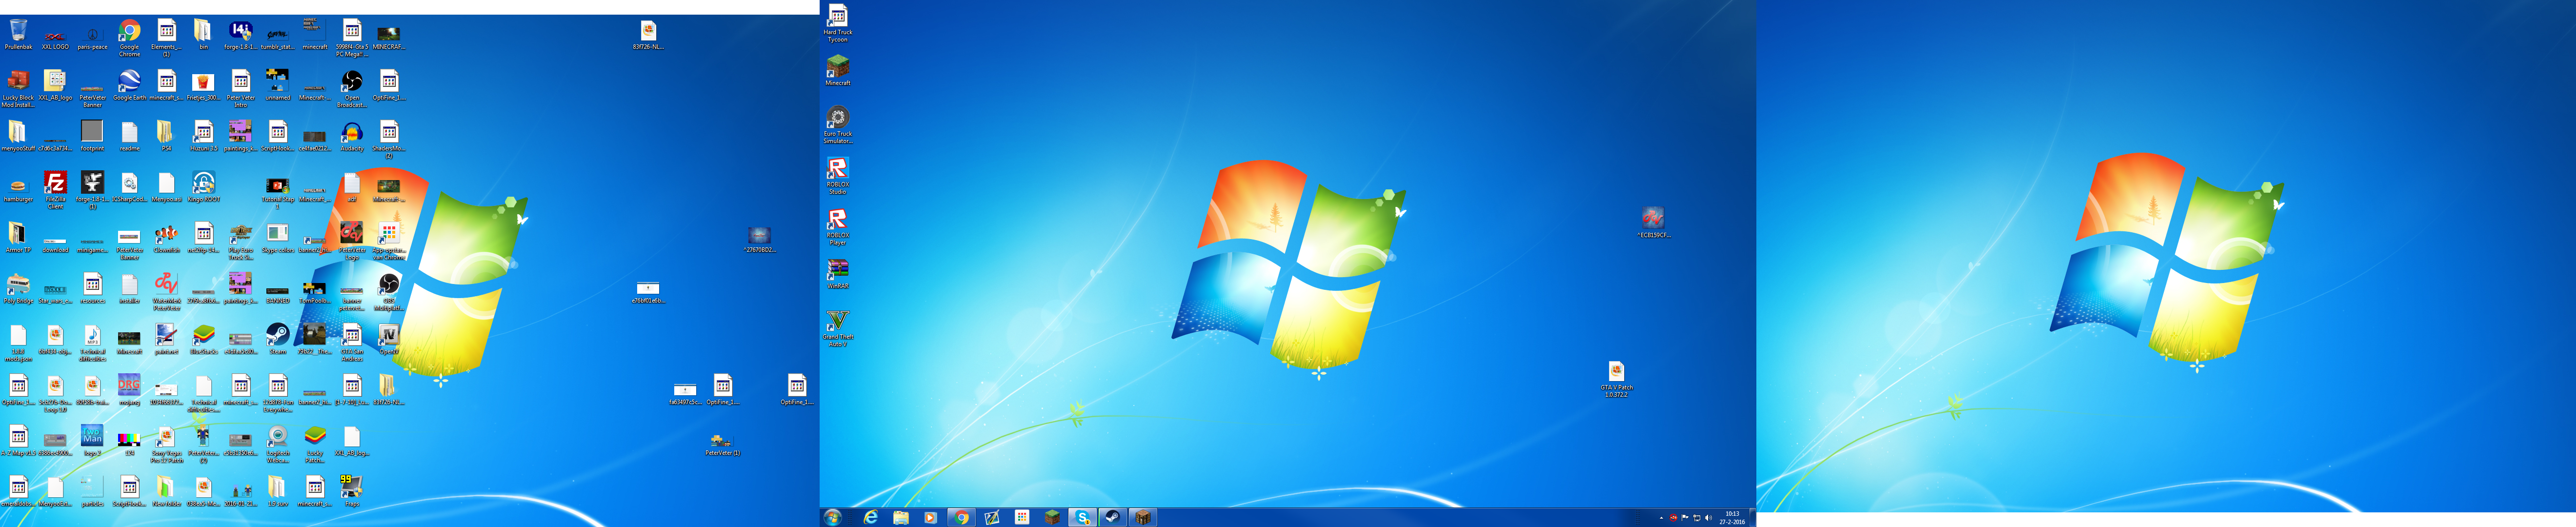This screenshot has width=2576, height=527.
Task: Show hidden system tray icons
Action: 1661,518
